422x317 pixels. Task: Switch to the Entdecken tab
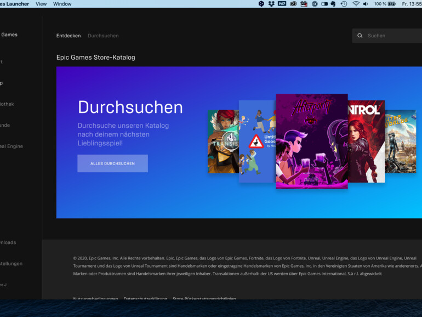(68, 36)
